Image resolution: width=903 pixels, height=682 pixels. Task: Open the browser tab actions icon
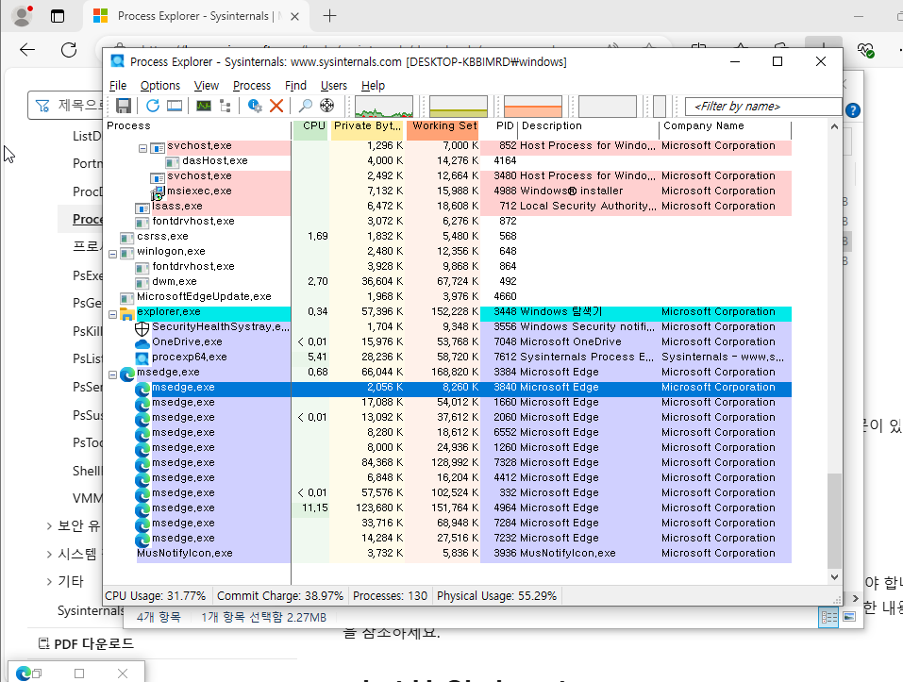click(x=58, y=16)
